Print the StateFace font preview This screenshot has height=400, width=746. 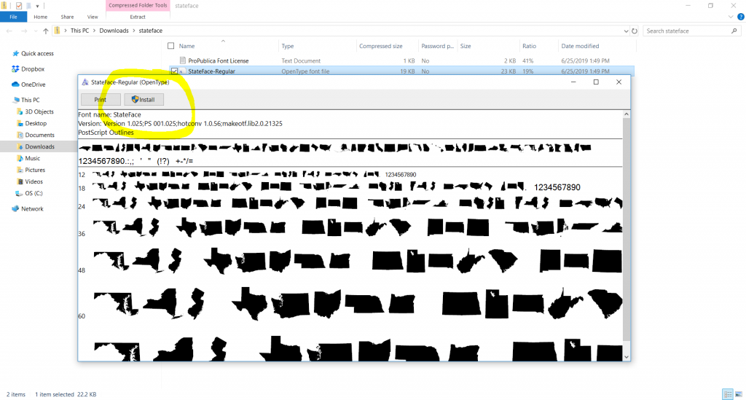pos(101,99)
